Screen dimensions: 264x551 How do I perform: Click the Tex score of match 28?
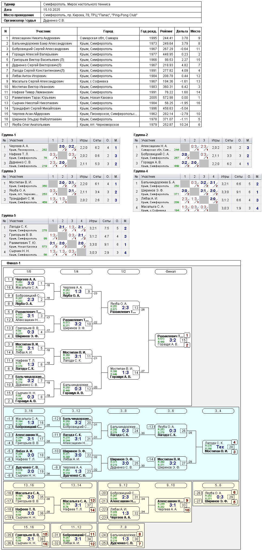click(x=220, y=447)
